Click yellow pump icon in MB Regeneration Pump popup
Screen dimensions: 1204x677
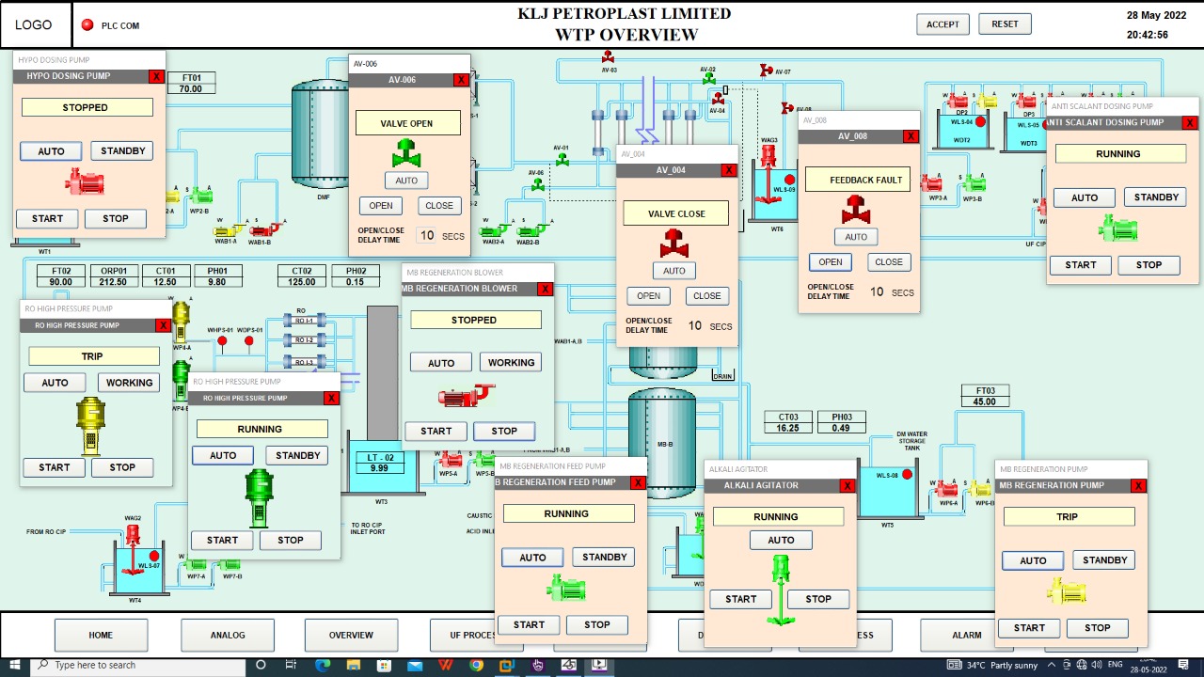(x=1067, y=591)
